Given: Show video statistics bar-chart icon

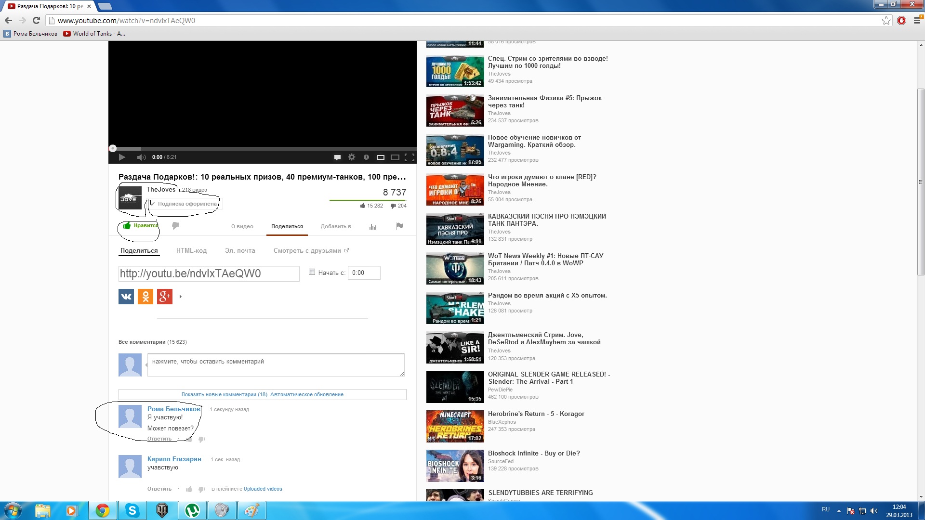Looking at the screenshot, I should 373,226.
